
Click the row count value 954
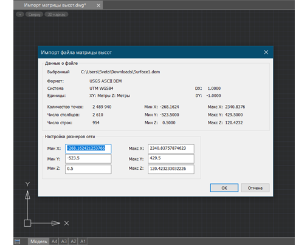pyautogui.click(x=96, y=122)
